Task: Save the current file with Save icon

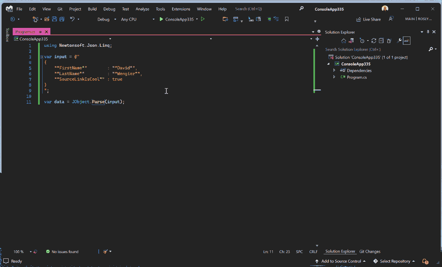Action: tap(54, 19)
